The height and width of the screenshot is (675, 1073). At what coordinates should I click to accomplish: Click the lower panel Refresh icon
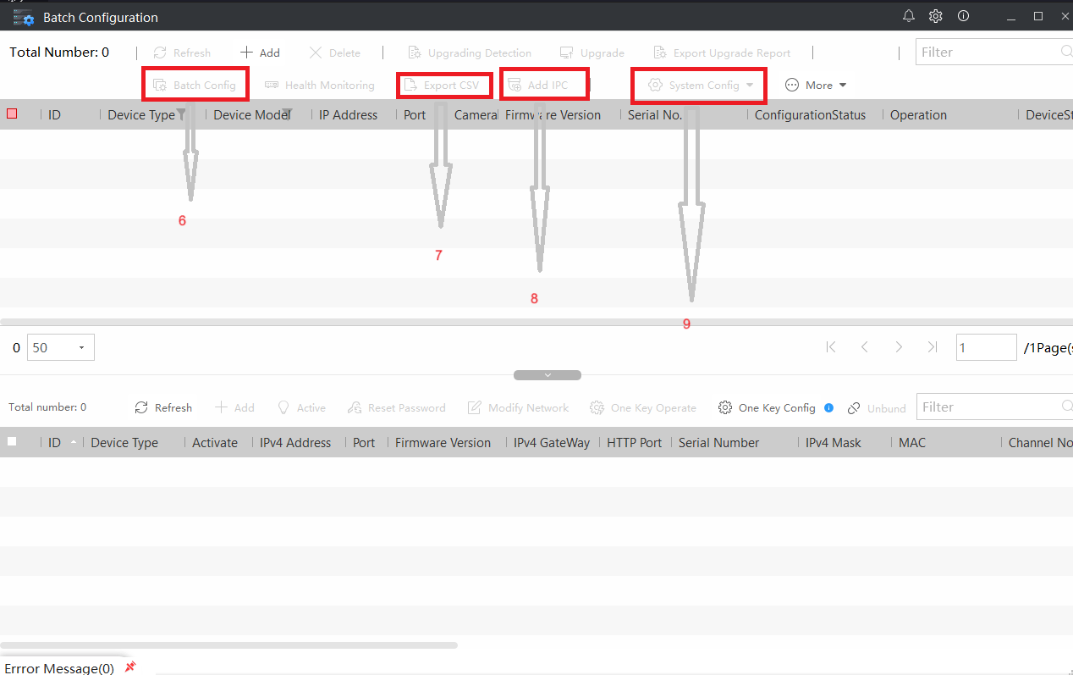[141, 407]
